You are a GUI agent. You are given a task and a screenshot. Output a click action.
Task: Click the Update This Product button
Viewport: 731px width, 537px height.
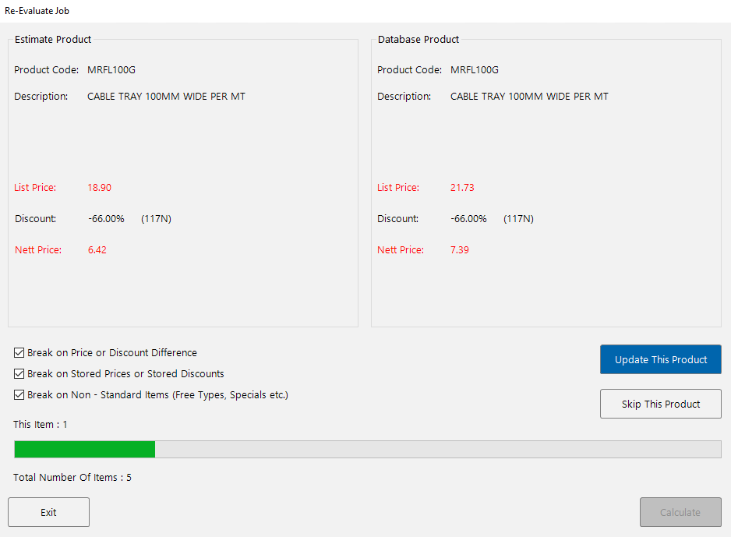click(x=660, y=359)
